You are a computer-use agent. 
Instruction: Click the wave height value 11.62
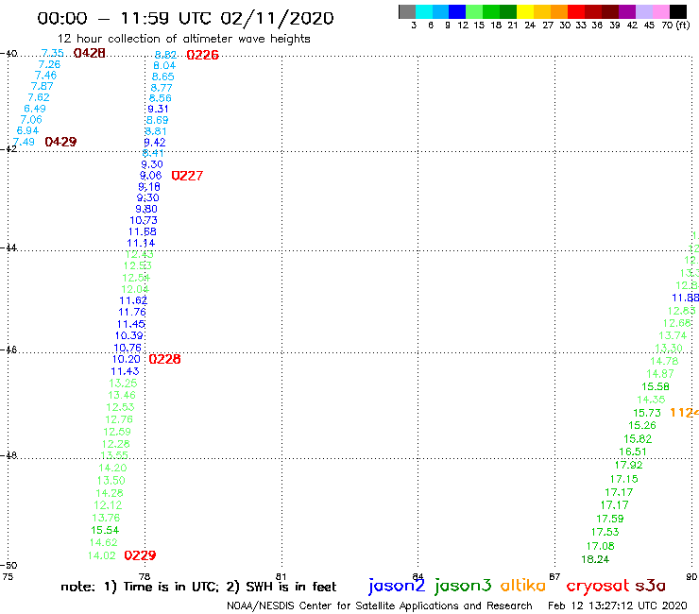point(133,300)
